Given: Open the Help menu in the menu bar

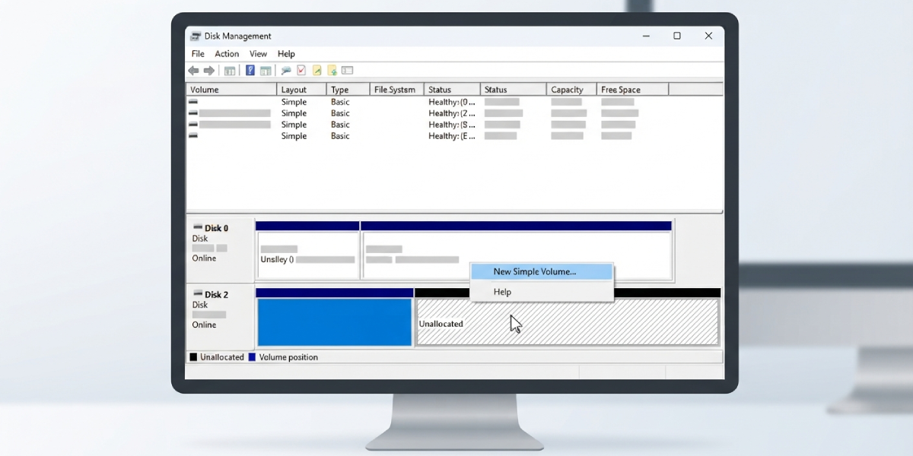Looking at the screenshot, I should coord(286,54).
